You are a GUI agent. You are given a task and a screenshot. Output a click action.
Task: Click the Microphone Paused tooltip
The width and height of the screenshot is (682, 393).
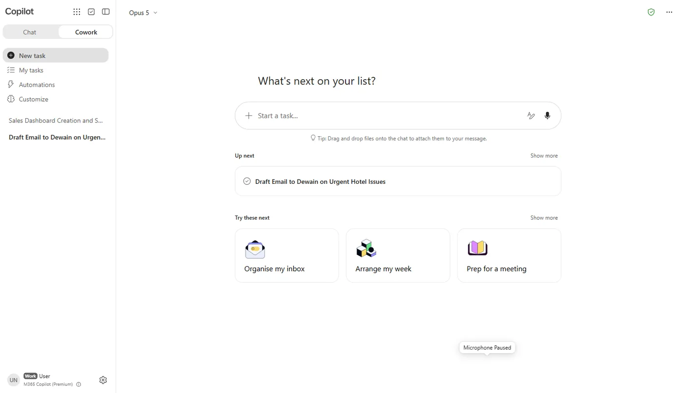[487, 348]
